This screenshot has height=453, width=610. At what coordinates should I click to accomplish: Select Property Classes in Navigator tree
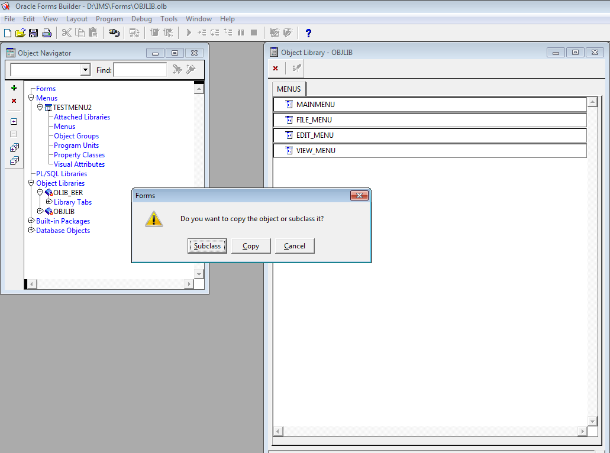click(x=79, y=155)
